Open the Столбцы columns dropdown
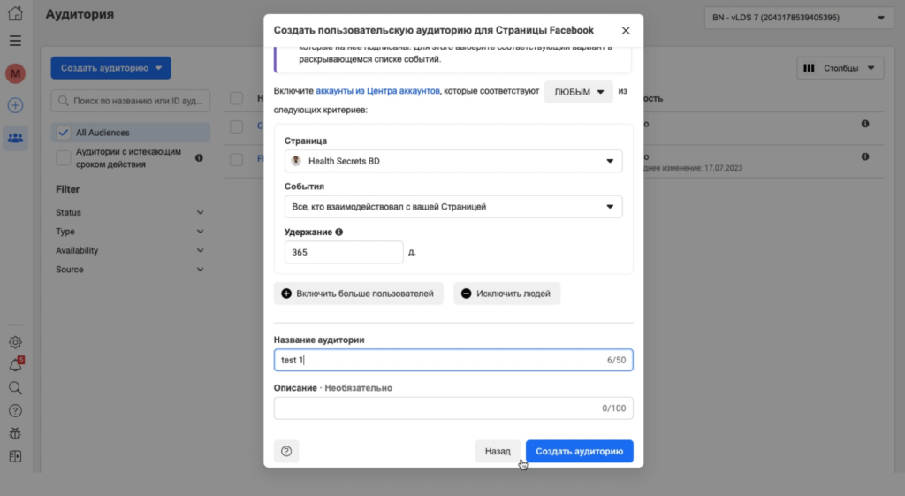The image size is (905, 496). [840, 68]
